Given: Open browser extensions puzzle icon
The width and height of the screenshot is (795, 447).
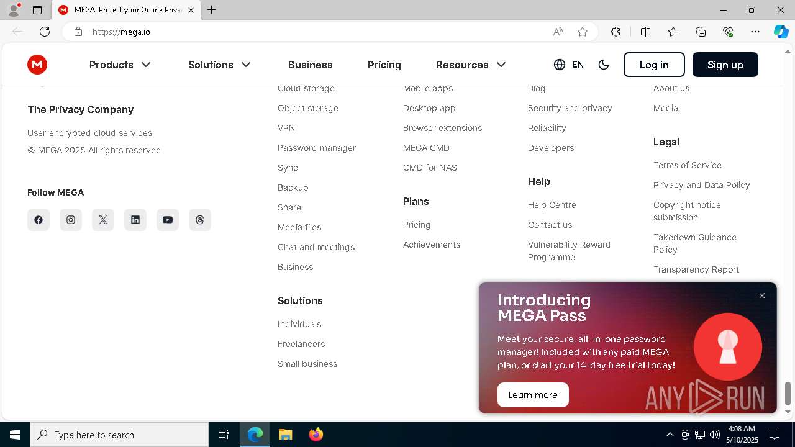Looking at the screenshot, I should (616, 32).
